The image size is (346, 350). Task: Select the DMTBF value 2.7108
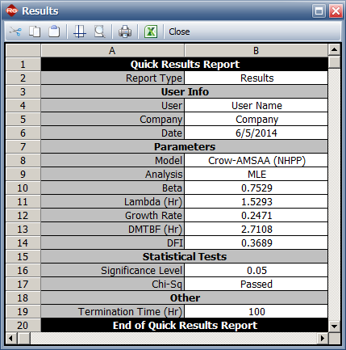(x=256, y=229)
